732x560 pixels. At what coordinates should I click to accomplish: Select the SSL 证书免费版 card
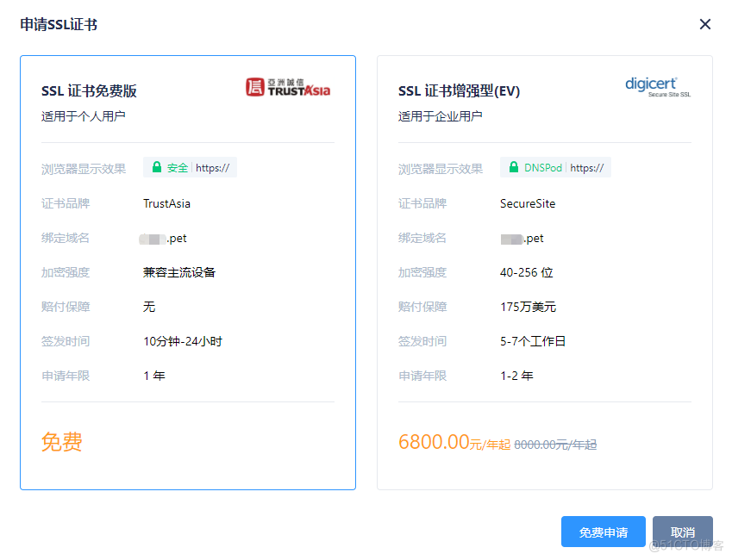pos(187,271)
